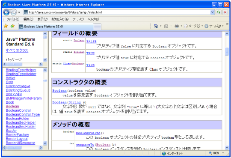Click the empty new tab button
The height and width of the screenshot is (158, 231).
point(98,27)
